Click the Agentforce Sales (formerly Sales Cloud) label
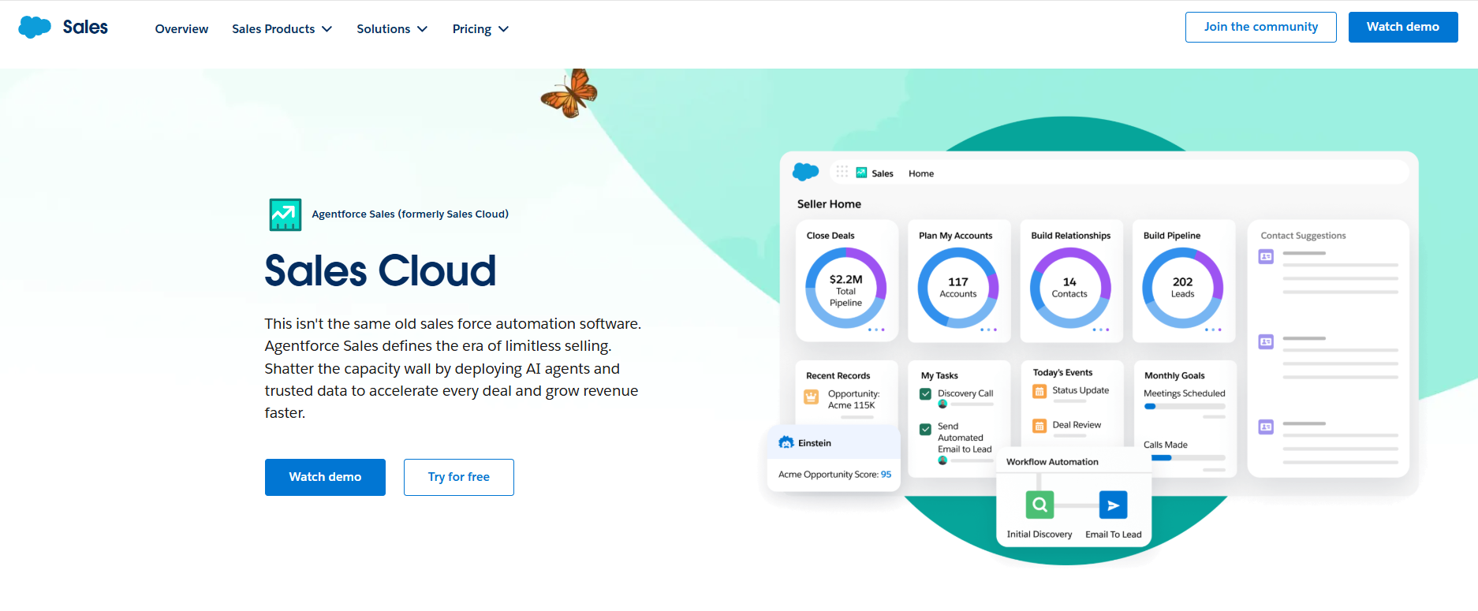Viewport: 1478px width, 611px height. click(410, 214)
